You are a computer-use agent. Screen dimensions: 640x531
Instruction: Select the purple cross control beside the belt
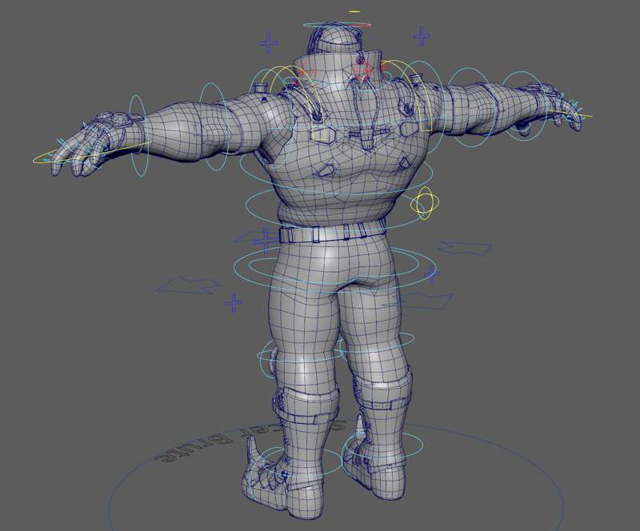(266, 241)
